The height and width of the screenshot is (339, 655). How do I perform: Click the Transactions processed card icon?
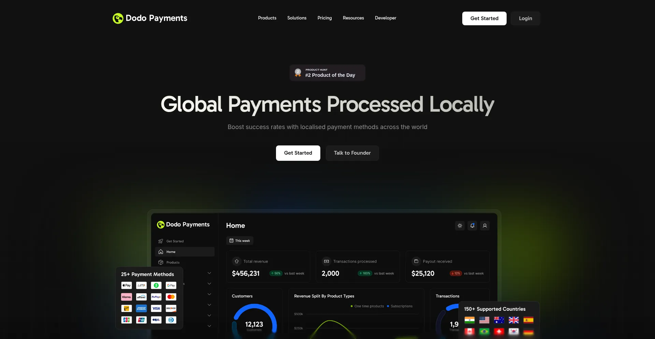click(326, 262)
